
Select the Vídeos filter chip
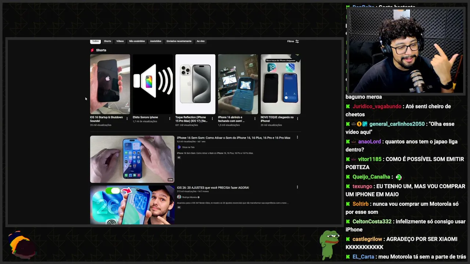(x=120, y=41)
